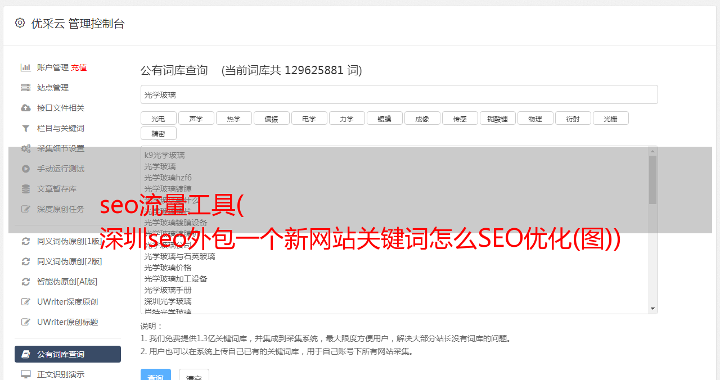Select the 光栅 tag button

[610, 118]
